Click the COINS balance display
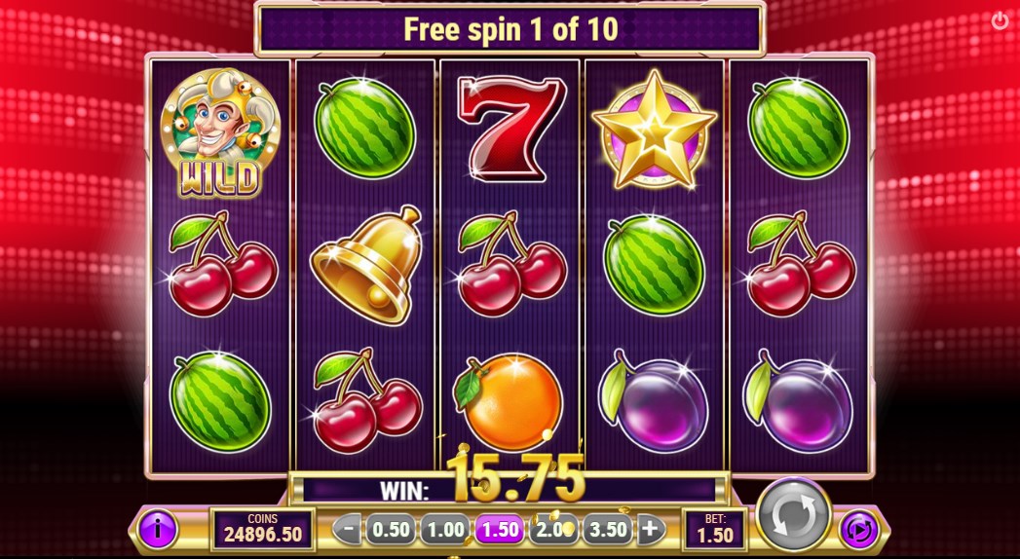The height and width of the screenshot is (559, 1020). tap(263, 529)
